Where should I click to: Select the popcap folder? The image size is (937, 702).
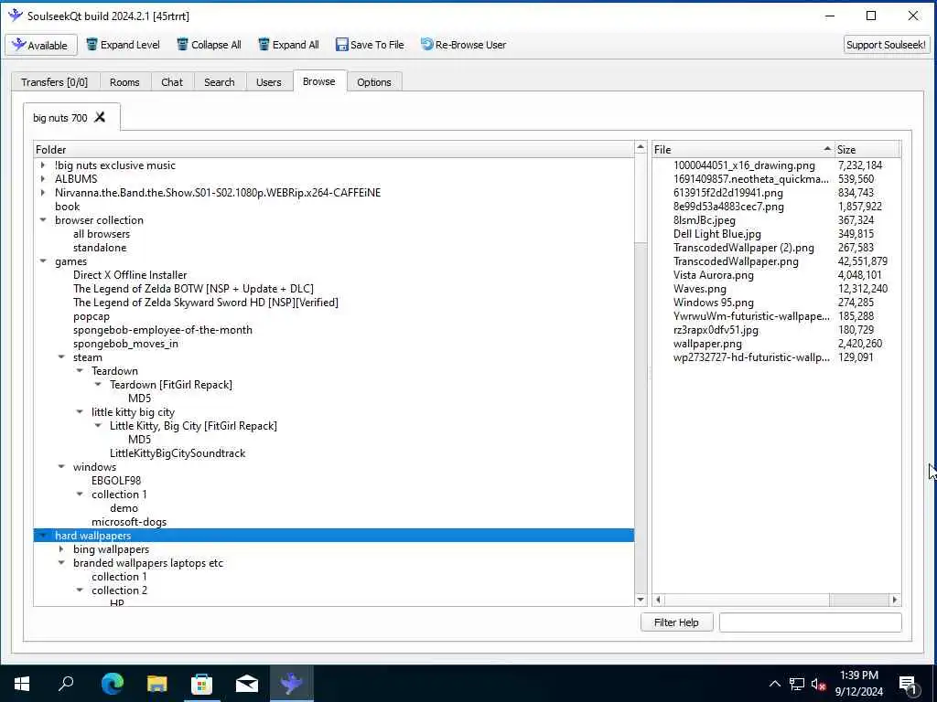(x=92, y=316)
